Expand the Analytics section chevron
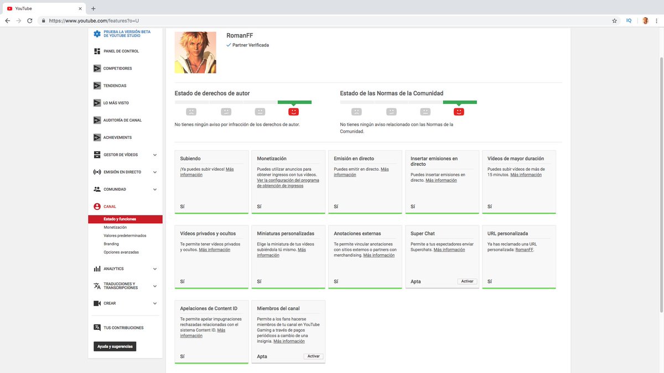664x373 pixels. (x=155, y=269)
